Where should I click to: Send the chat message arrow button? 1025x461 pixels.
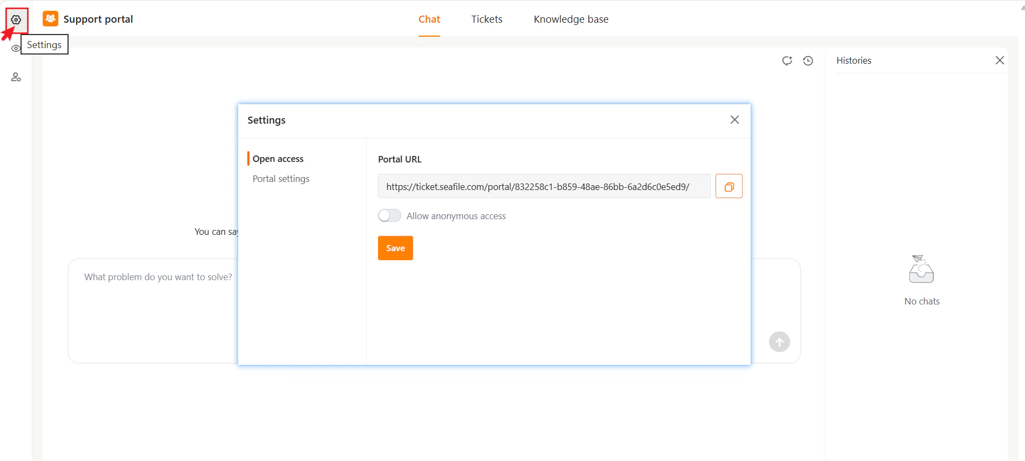779,342
